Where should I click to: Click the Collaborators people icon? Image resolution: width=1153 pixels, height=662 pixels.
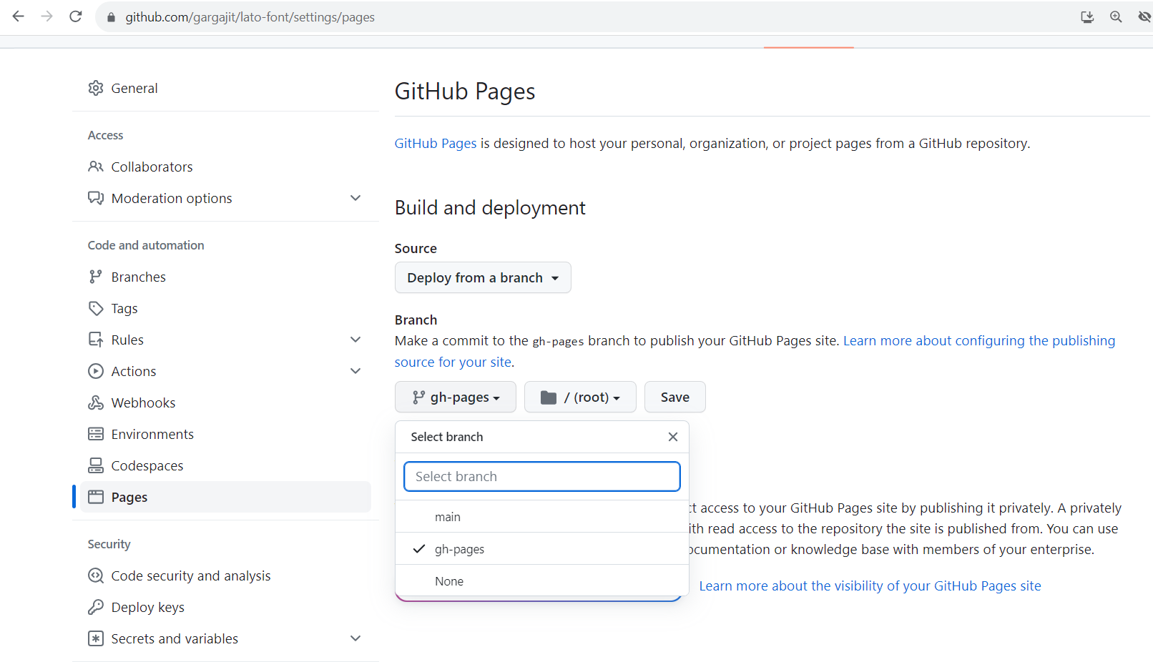click(96, 167)
